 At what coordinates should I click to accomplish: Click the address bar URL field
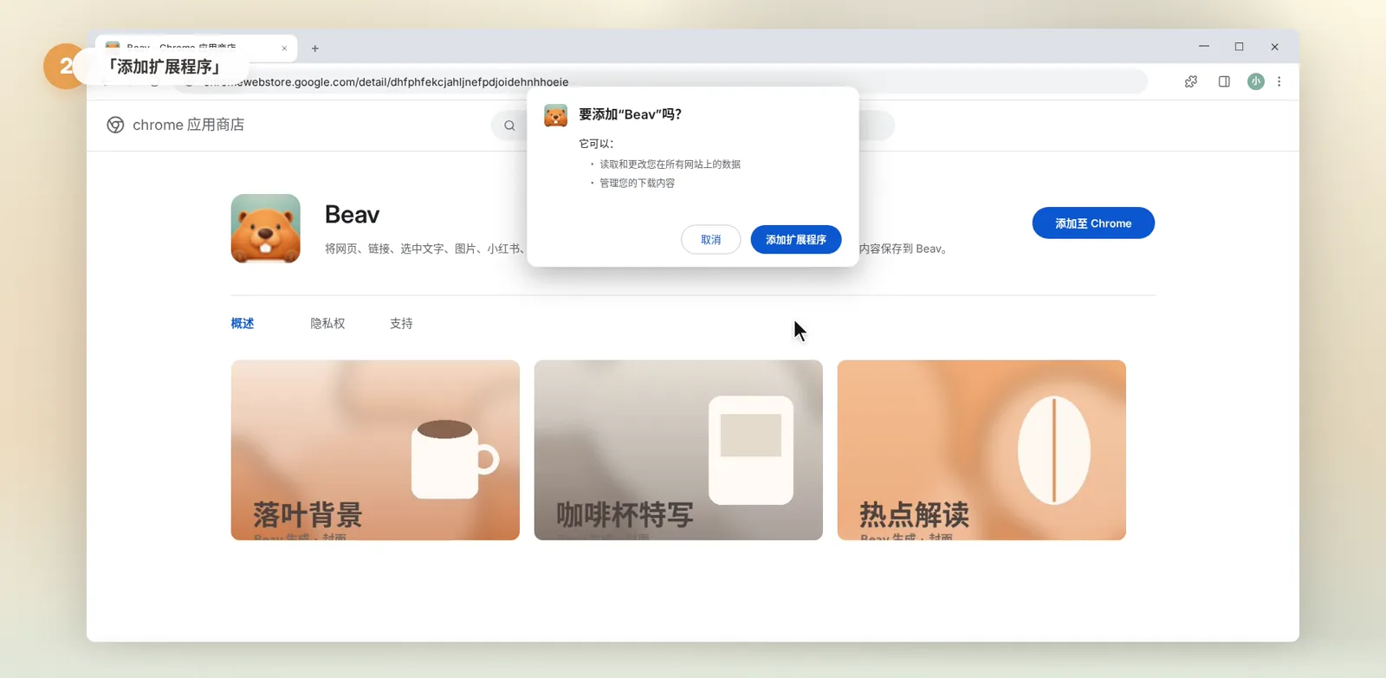660,81
